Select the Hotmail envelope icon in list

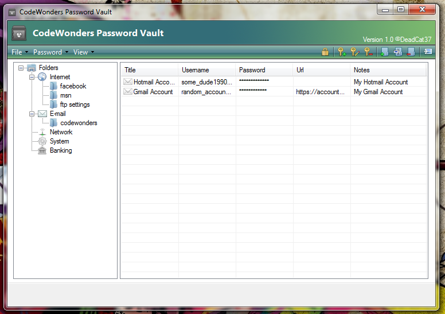point(128,82)
